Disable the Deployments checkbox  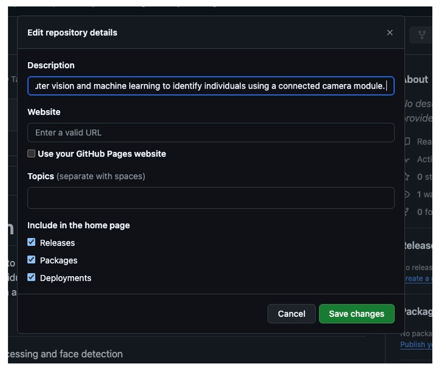coord(32,278)
